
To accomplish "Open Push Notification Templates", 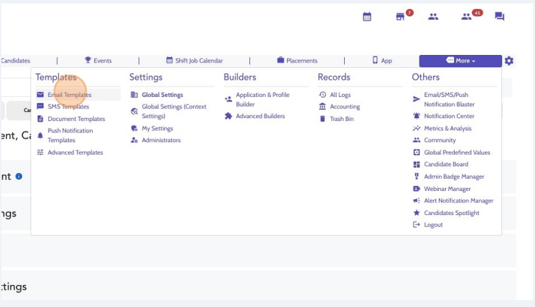I will tap(70, 135).
